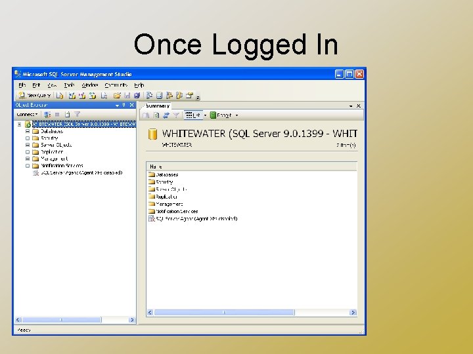Click the Filter funnel in Object Explorer toolbar
473x354 pixels.
pos(78,114)
